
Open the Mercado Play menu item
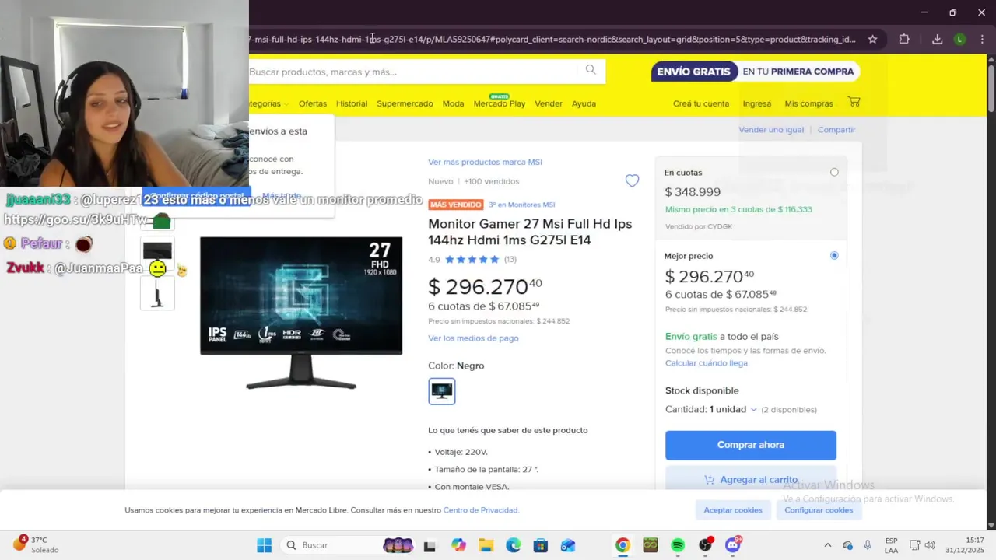point(500,103)
